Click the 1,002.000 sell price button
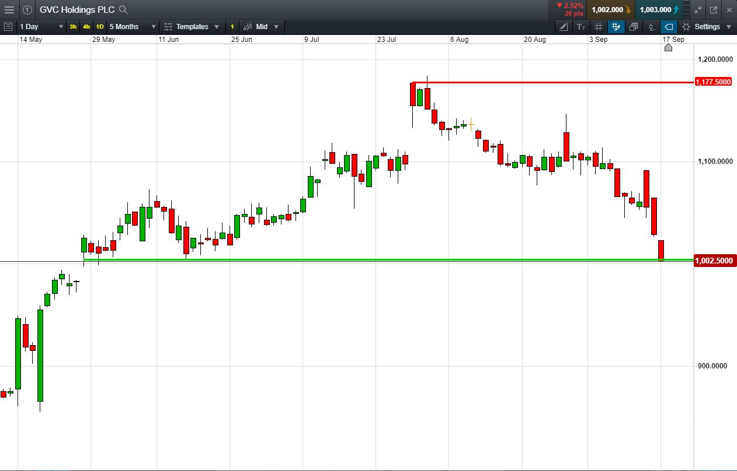The height and width of the screenshot is (471, 737). point(611,10)
